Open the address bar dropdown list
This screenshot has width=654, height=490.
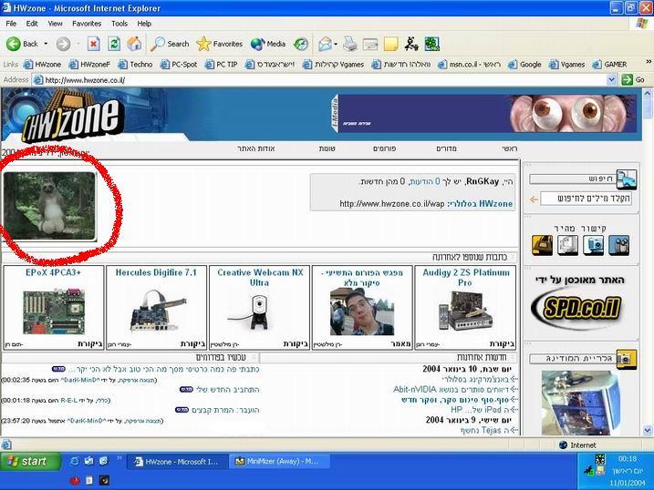[x=611, y=79]
